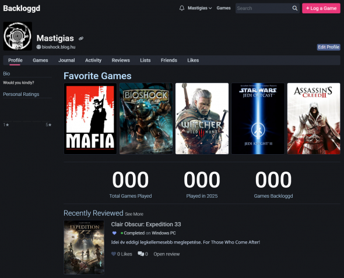Click the Log a Game button
Image resolution: width=344 pixels, height=278 pixels.
[321, 8]
